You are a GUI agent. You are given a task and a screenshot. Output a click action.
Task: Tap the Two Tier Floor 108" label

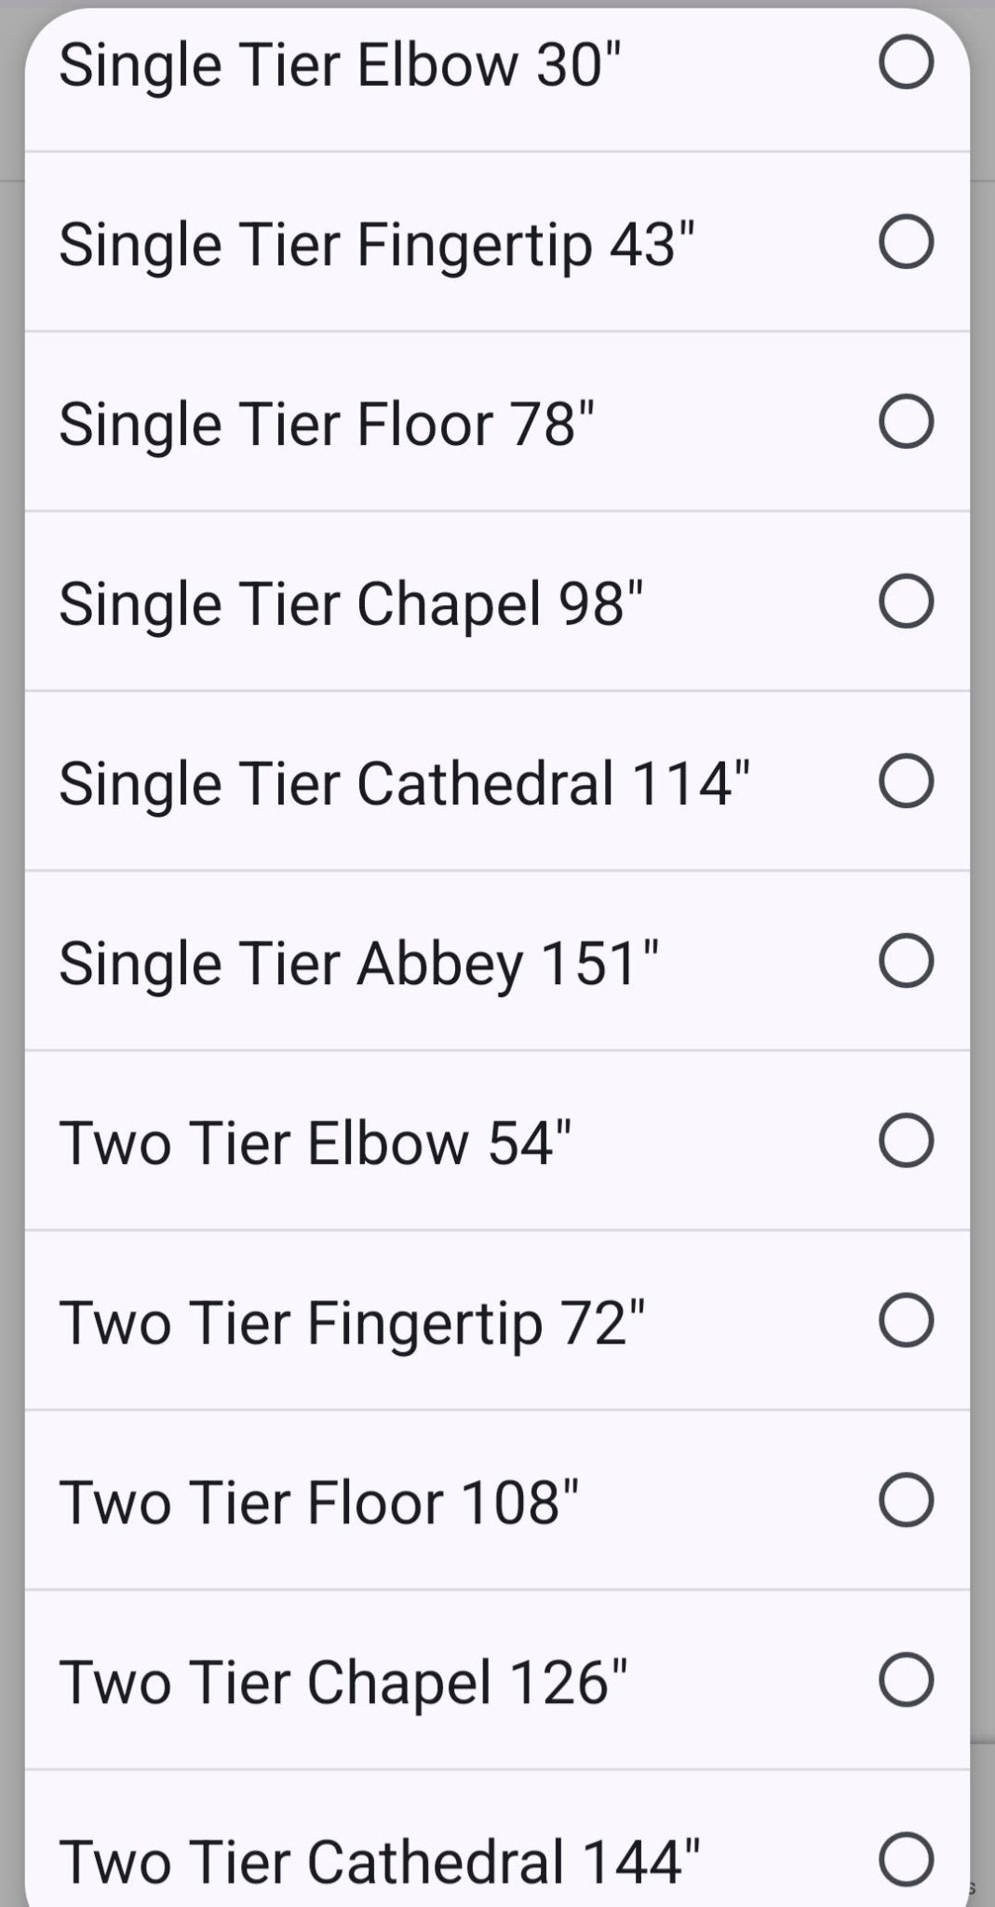(x=319, y=1503)
